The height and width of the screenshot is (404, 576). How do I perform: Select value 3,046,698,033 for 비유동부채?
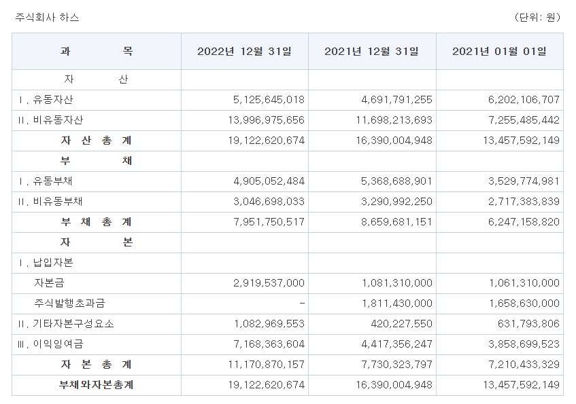(269, 202)
